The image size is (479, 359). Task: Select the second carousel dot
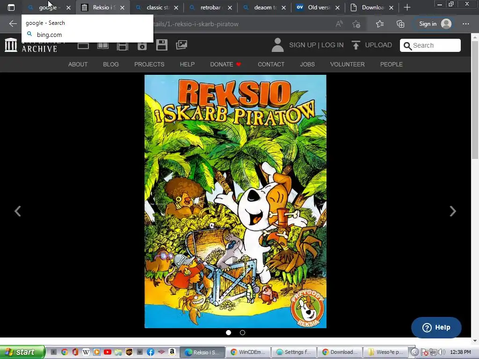click(x=243, y=332)
